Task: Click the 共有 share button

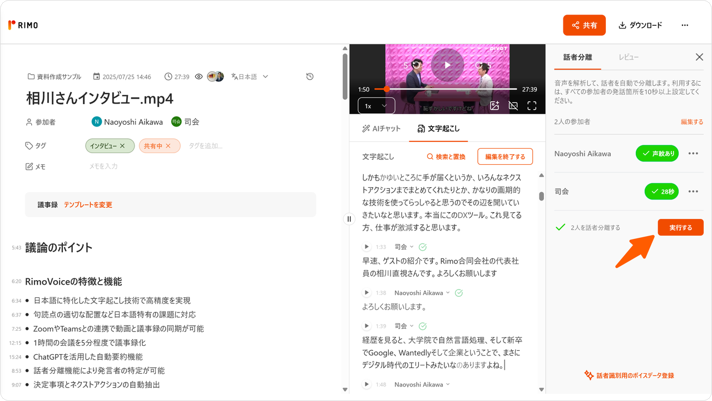Action: [x=584, y=25]
